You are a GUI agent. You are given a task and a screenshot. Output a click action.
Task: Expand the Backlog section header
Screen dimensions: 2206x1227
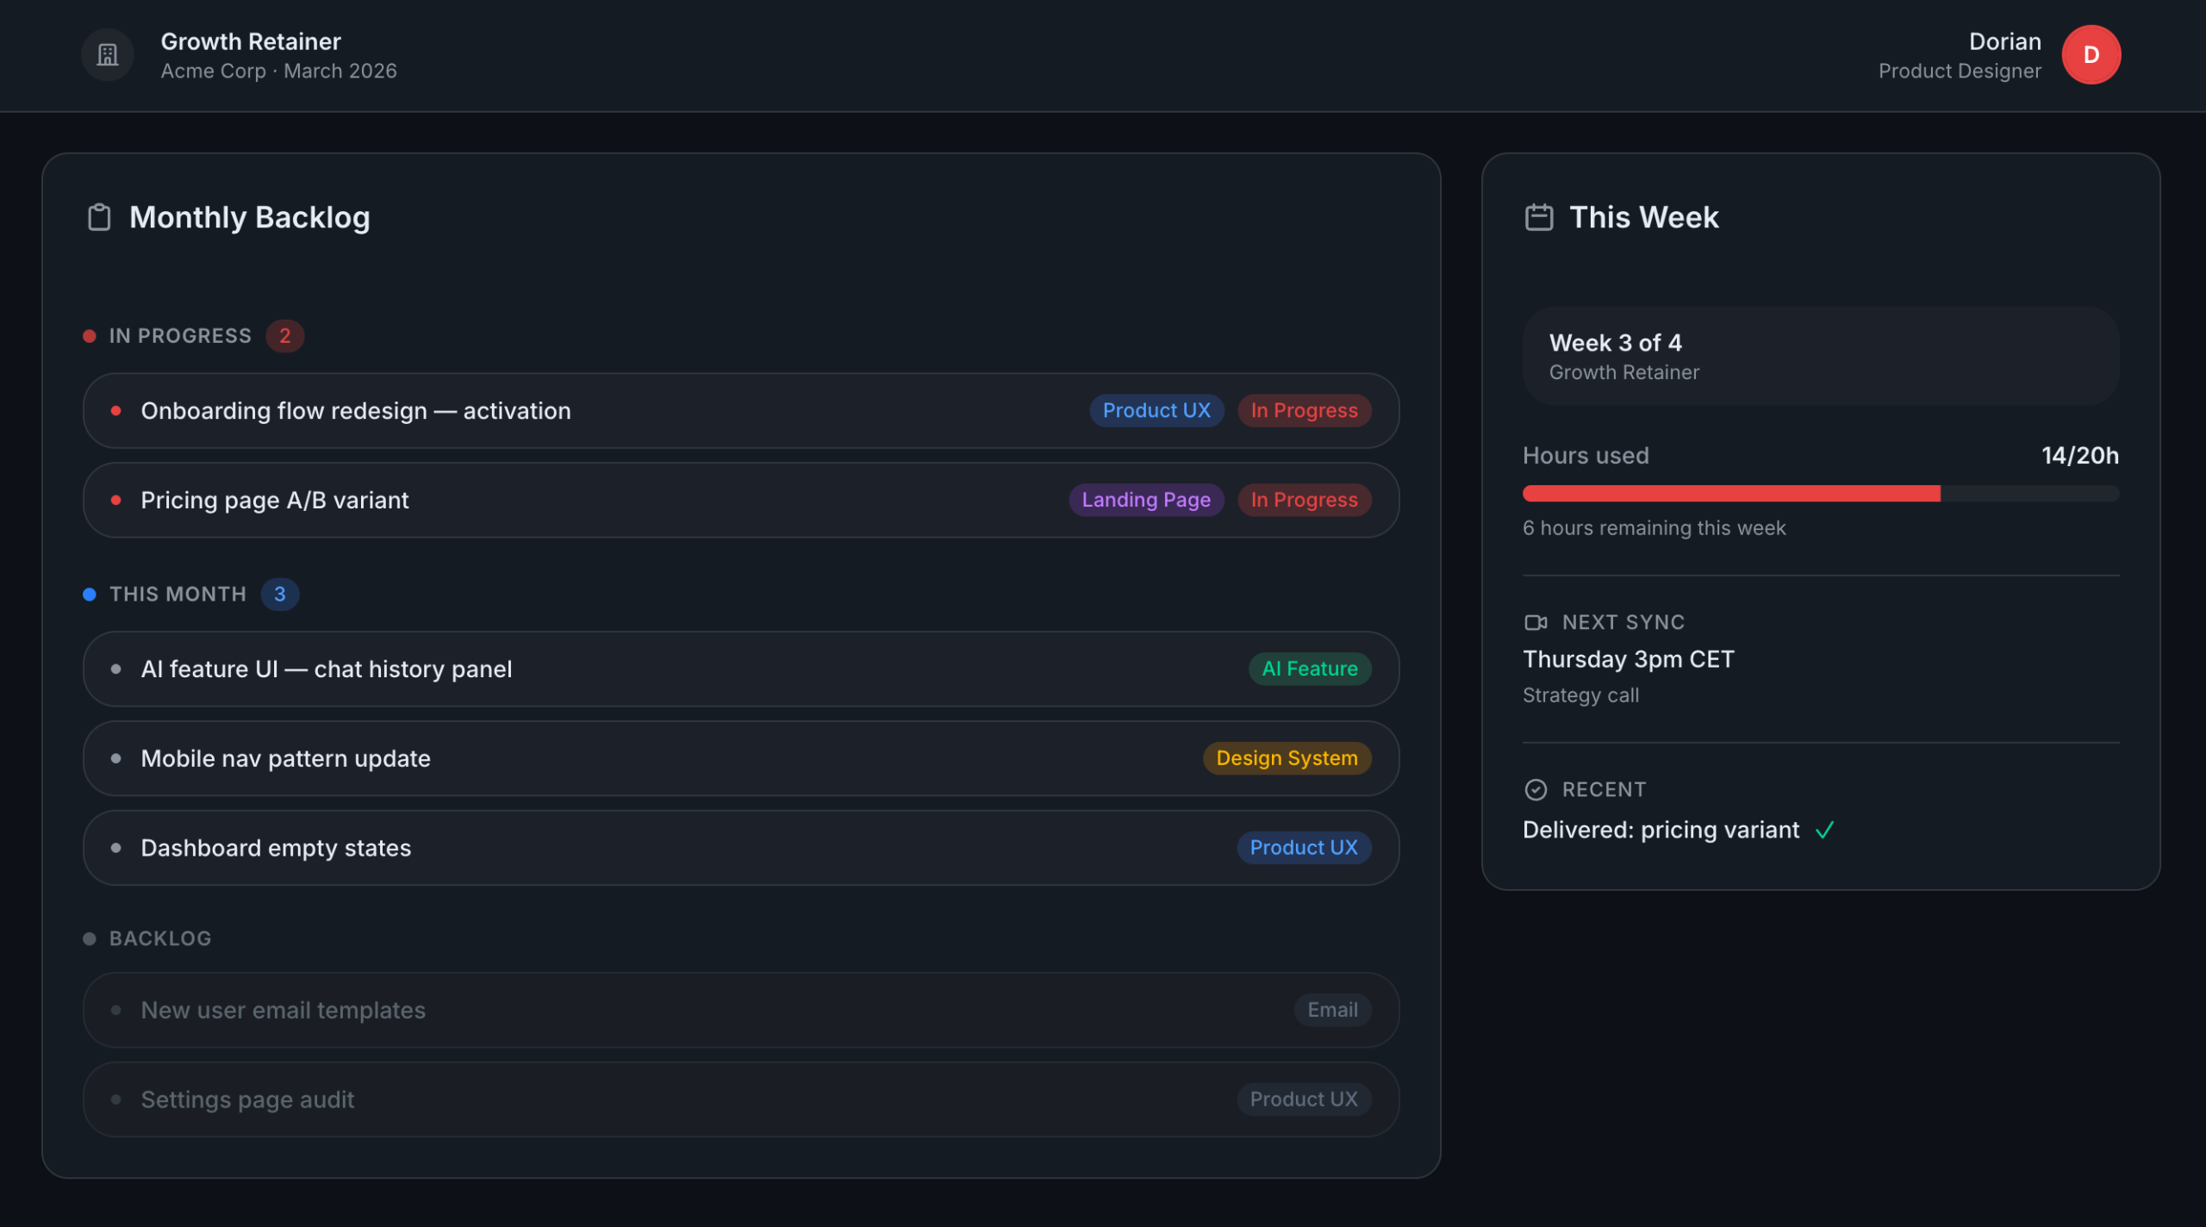point(160,938)
